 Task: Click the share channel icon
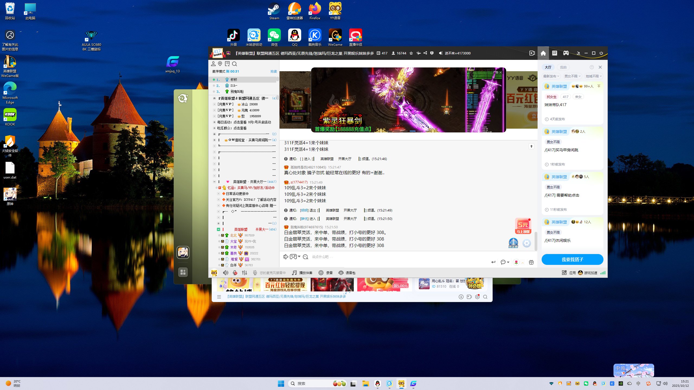click(425, 53)
